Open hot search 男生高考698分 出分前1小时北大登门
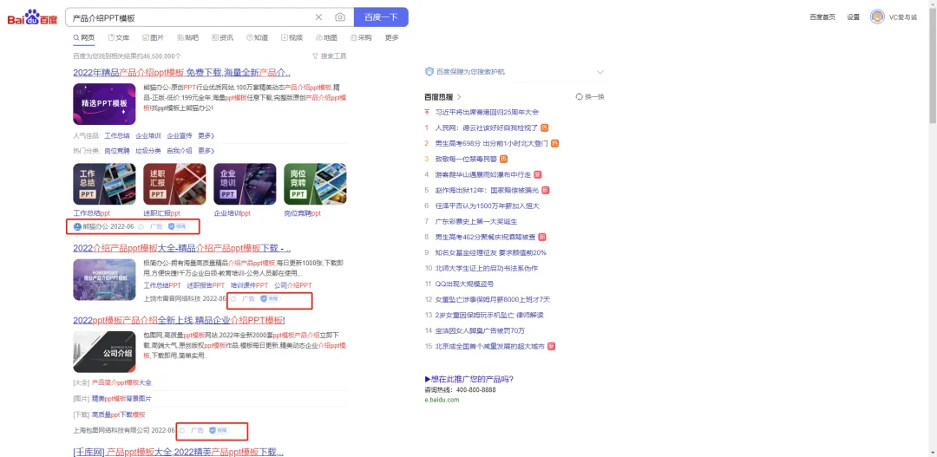Image resolution: width=937 pixels, height=457 pixels. click(492, 143)
